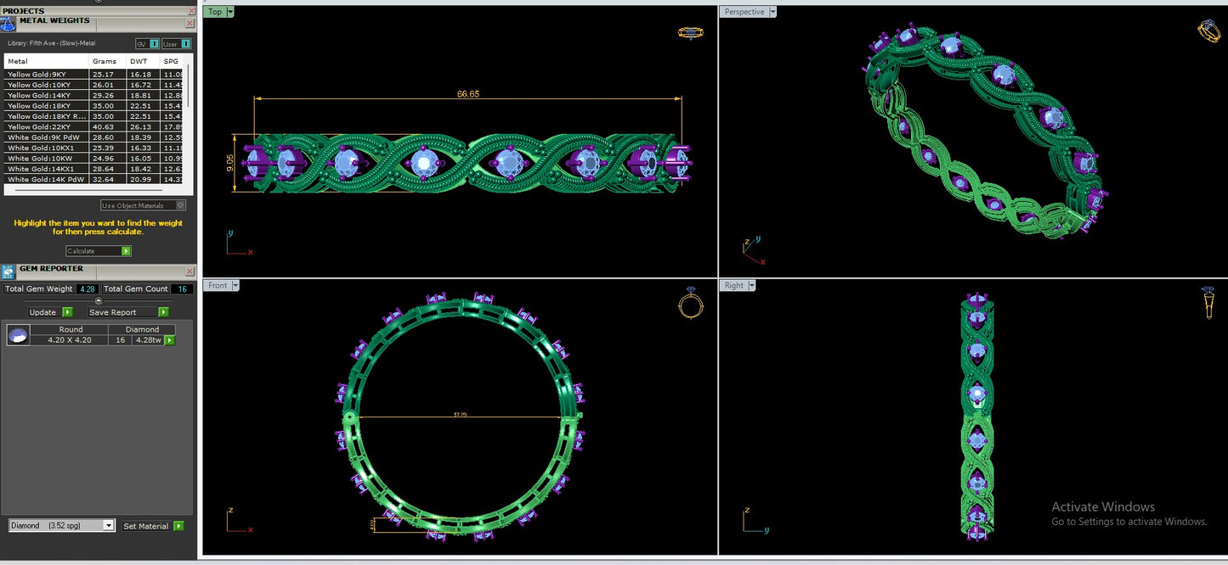This screenshot has height=565, width=1228.
Task: Click the 66.65 dimension label in Top view
Action: point(468,94)
